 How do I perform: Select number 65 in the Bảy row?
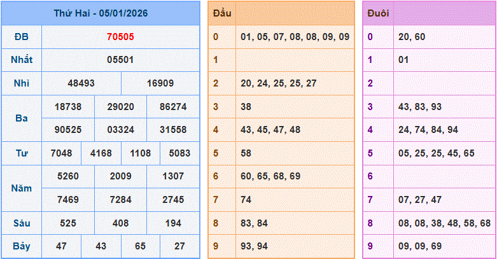pyautogui.click(x=141, y=246)
